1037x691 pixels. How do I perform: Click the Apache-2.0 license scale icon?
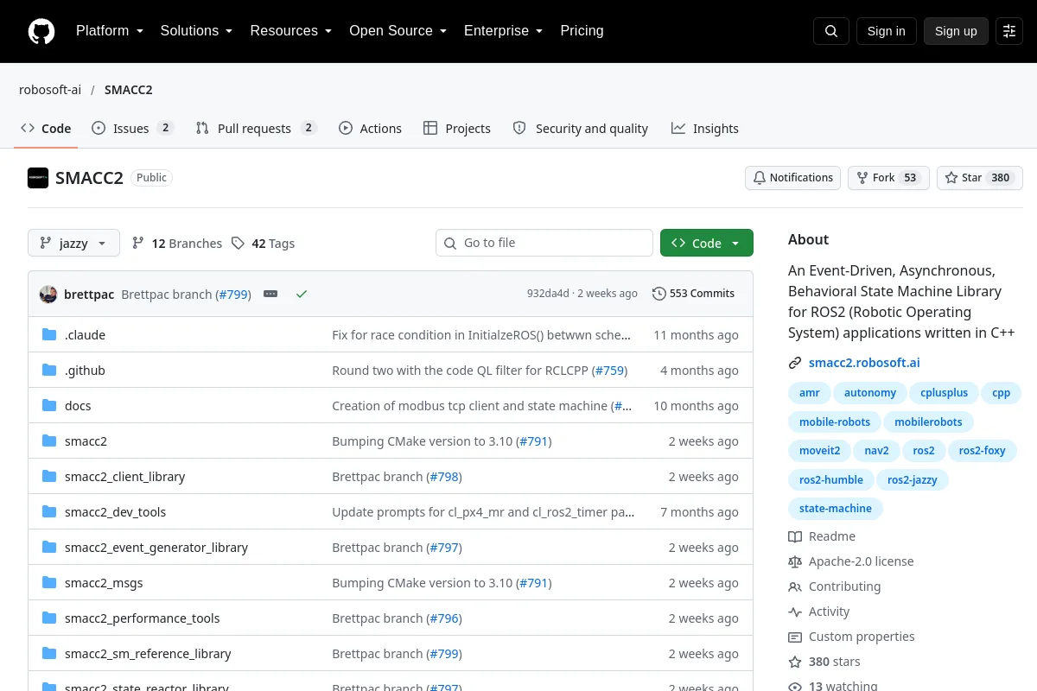795,561
